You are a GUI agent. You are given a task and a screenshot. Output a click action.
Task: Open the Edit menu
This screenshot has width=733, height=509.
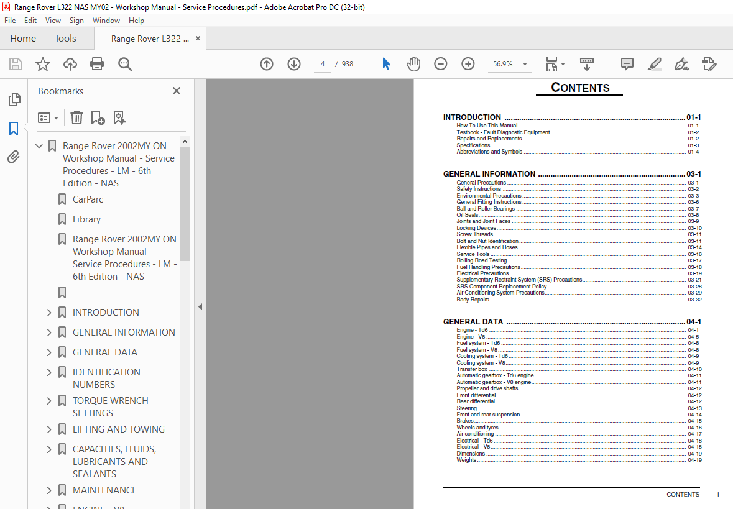30,21
